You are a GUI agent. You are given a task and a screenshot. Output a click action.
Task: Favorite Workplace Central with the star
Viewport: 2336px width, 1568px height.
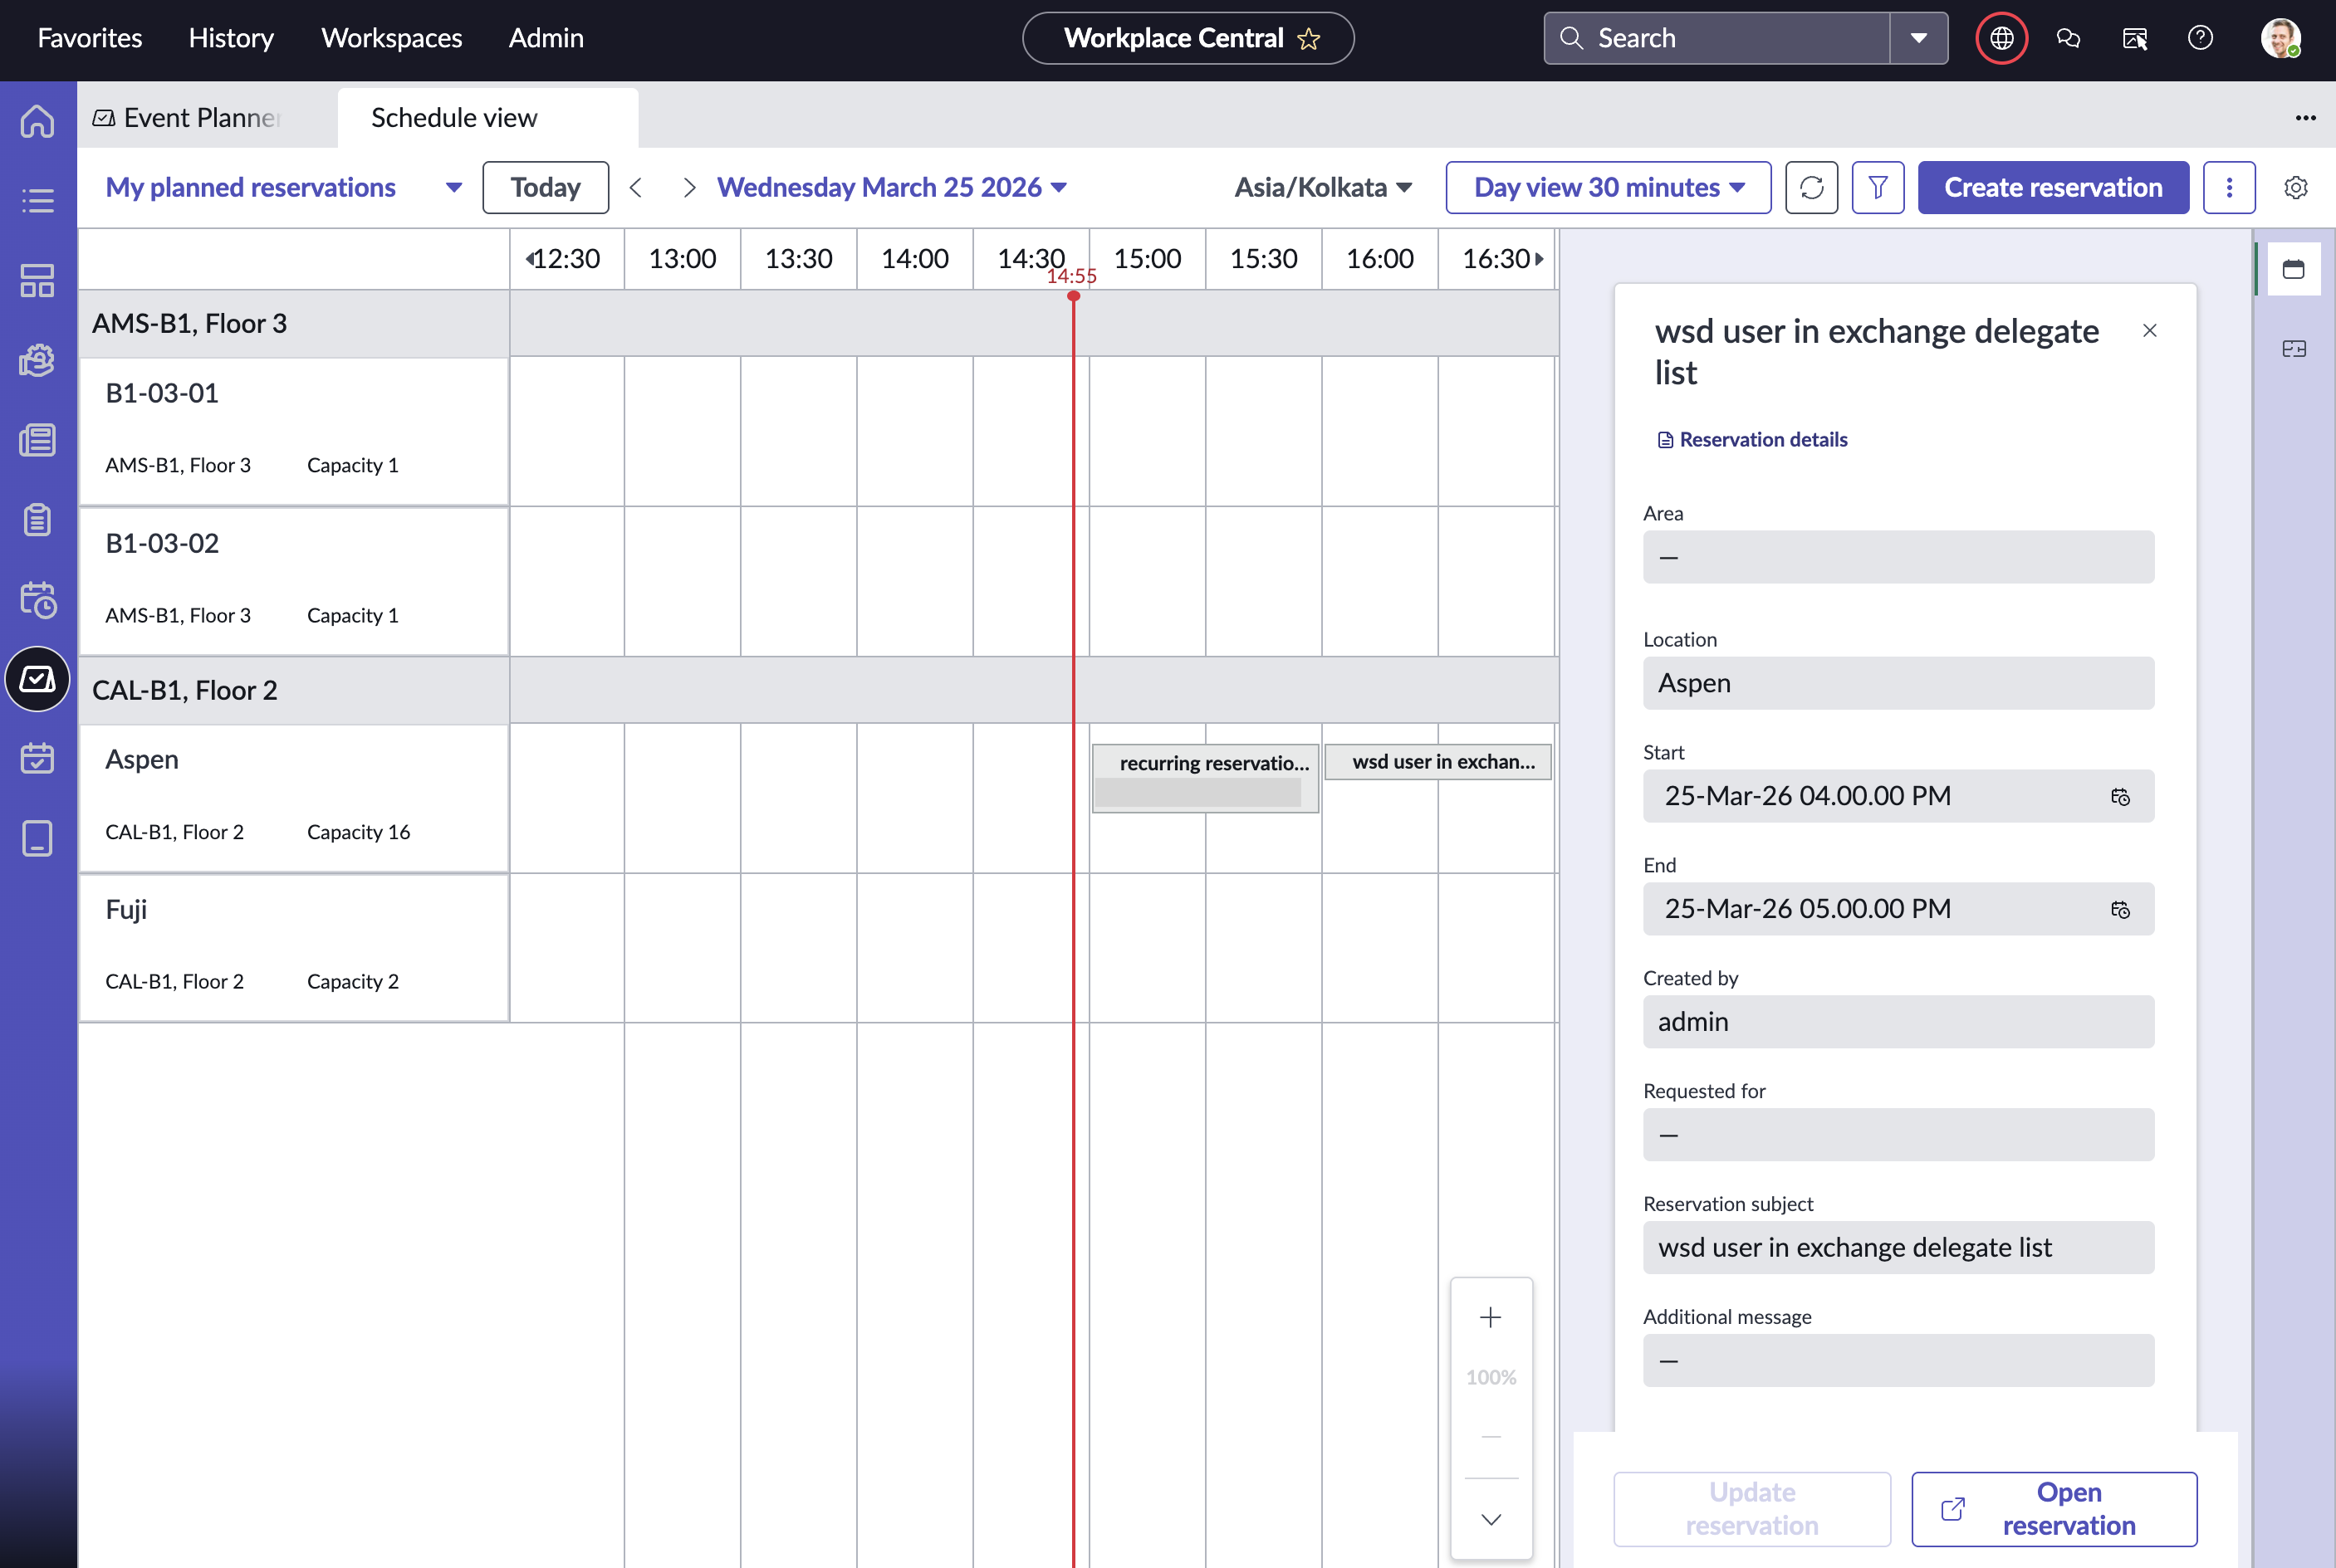[x=1309, y=39]
